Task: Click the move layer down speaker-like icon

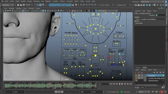Action: [157, 73]
